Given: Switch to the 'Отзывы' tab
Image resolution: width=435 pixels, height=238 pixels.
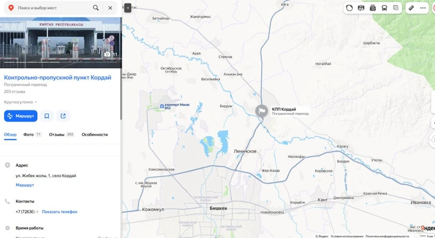Looking at the screenshot, I should tap(61, 134).
